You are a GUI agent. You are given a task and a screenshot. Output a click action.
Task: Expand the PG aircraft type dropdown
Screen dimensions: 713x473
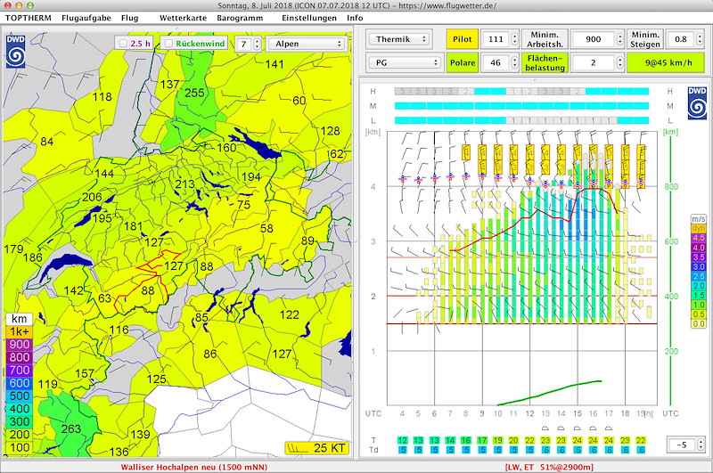click(405, 62)
